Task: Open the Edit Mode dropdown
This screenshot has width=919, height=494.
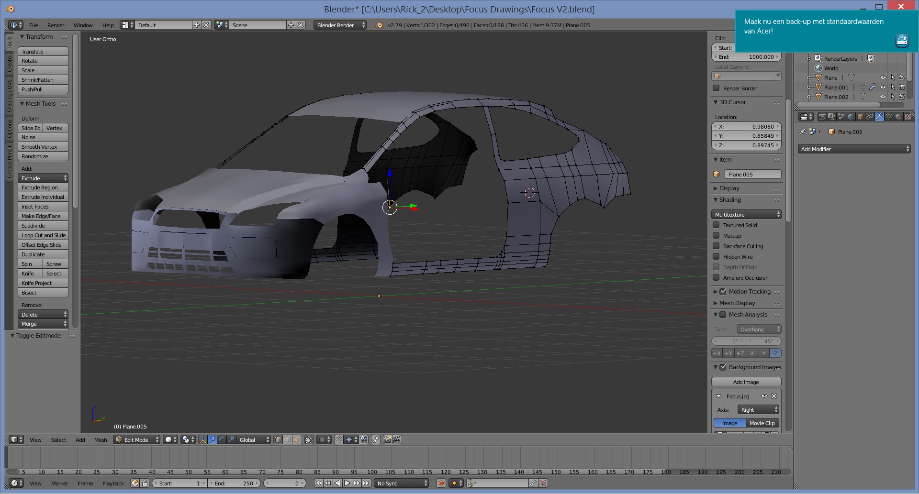Action: 137,439
